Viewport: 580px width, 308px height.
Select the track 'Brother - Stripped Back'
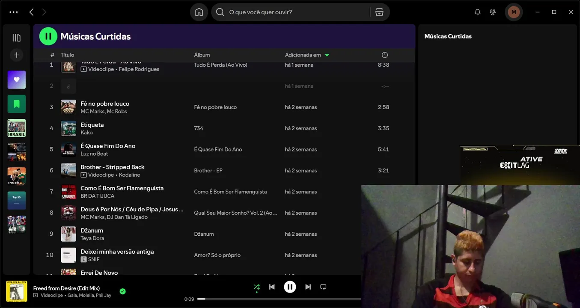[113, 167]
